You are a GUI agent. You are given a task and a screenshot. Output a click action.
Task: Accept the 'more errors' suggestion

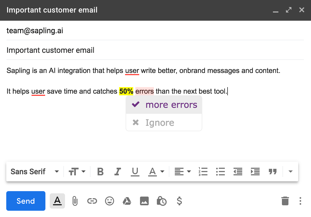[x=164, y=105]
